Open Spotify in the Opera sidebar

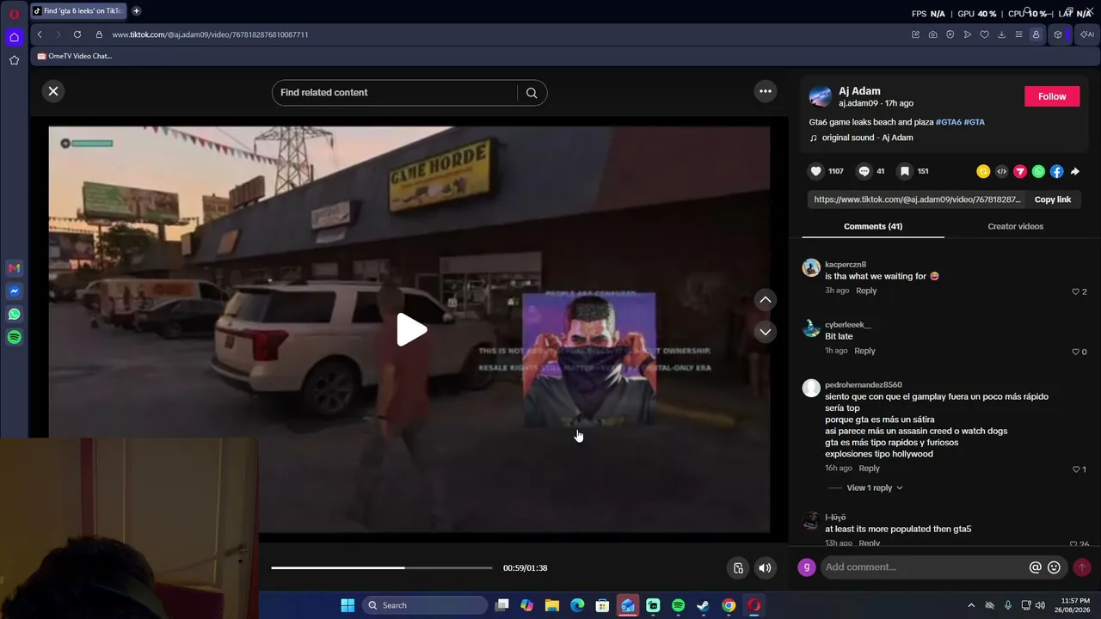point(14,337)
